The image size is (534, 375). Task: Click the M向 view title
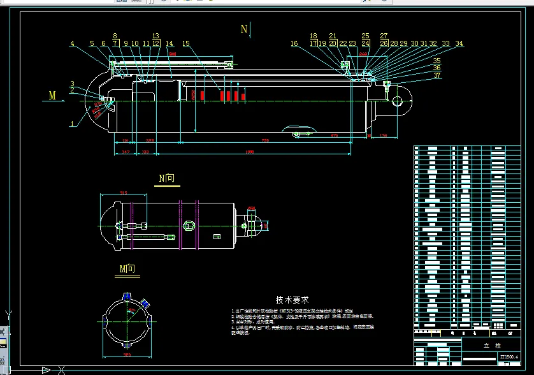127,268
